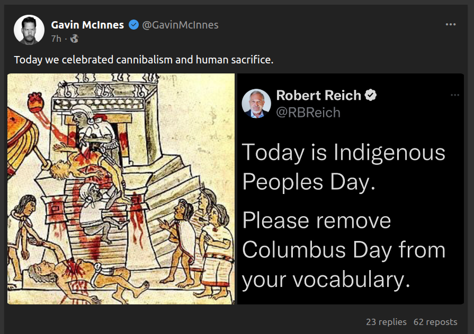The width and height of the screenshot is (474, 334).
Task: Click the blue verified badge beside the author name
Action: point(134,25)
